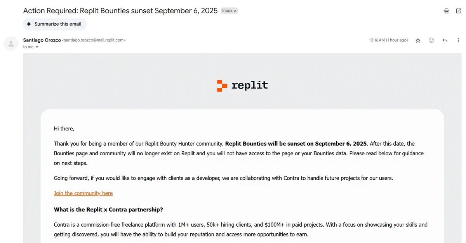This screenshot has width=466, height=243.
Task: Follow the "Join the community here" link
Action: tap(83, 193)
